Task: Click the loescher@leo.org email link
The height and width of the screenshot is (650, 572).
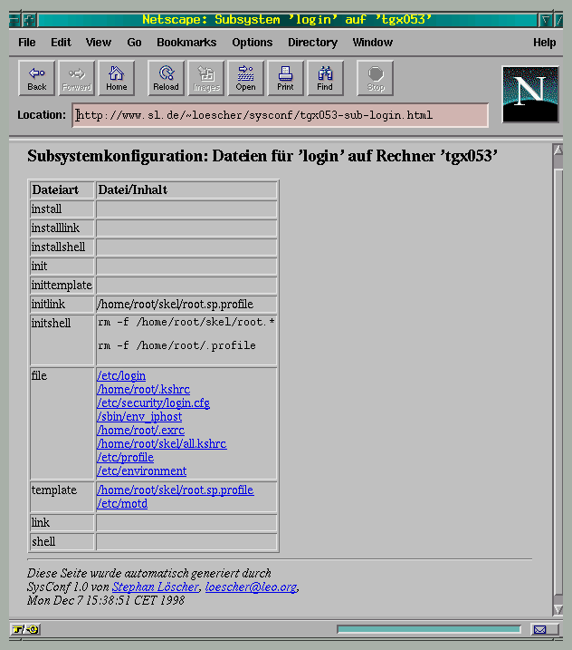Action: point(252,587)
